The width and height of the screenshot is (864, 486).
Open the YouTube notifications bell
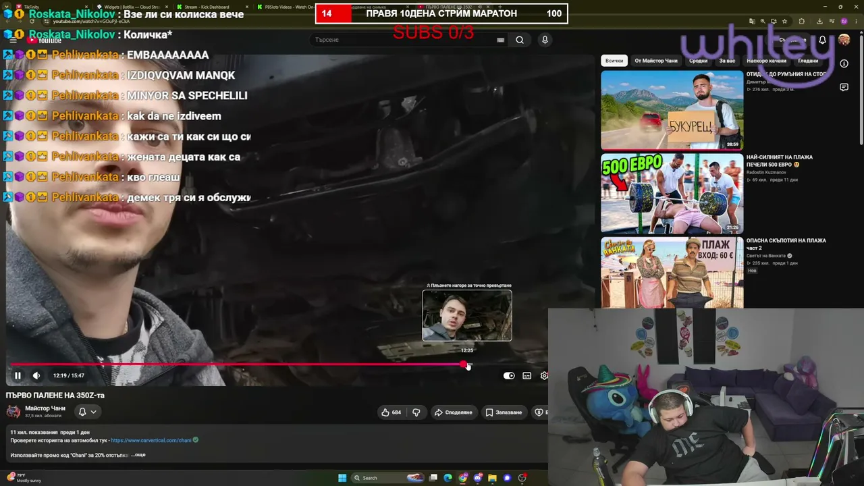822,40
